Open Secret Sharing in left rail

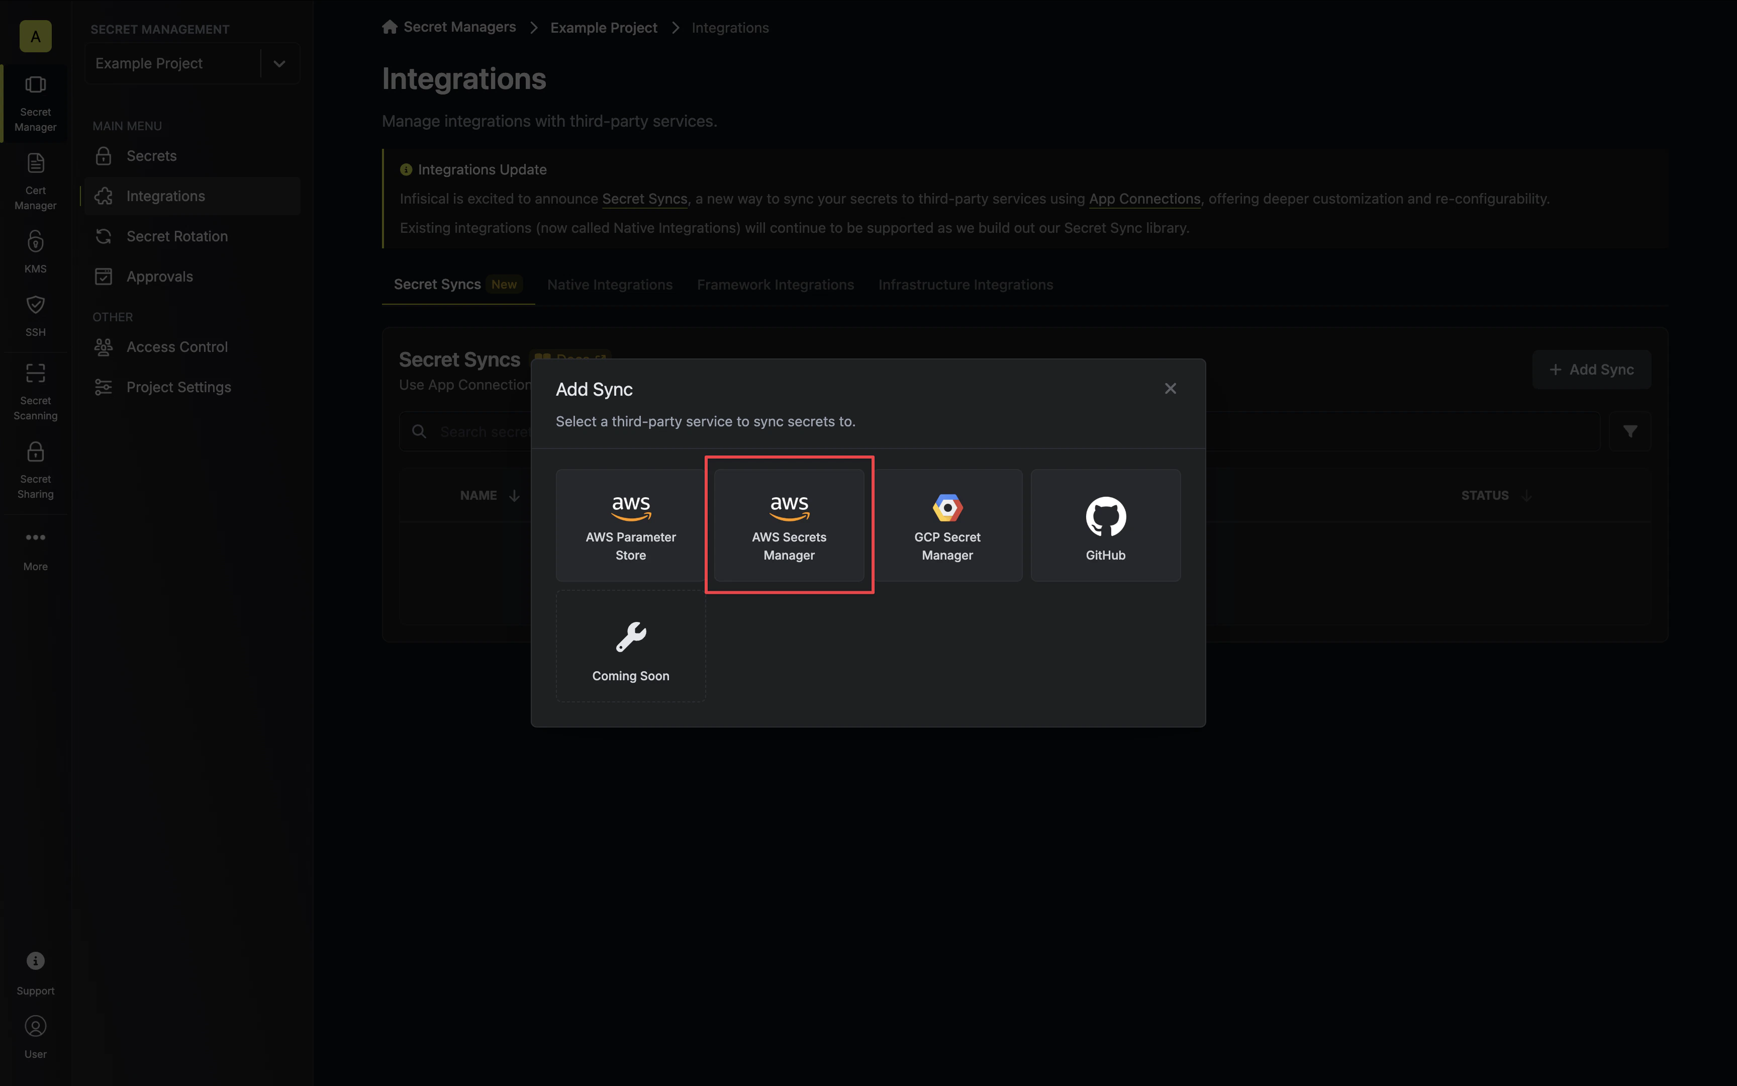(x=35, y=471)
